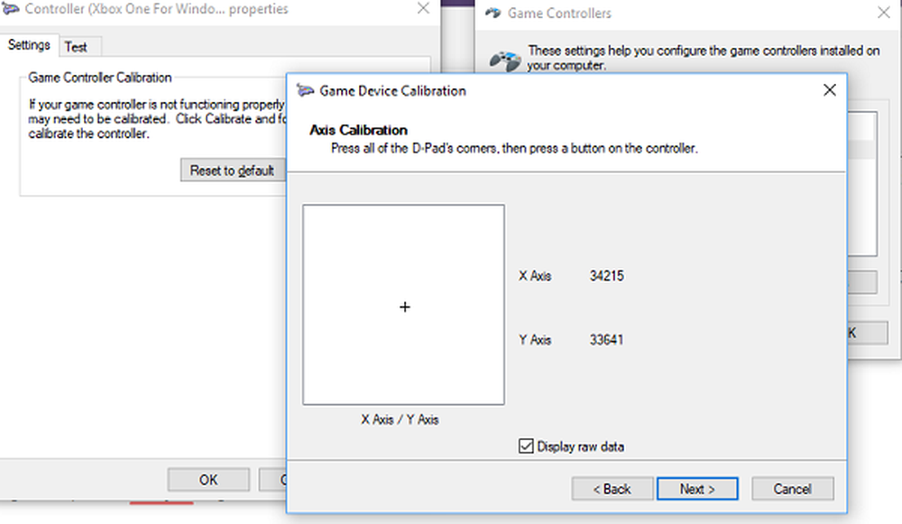Click the Game Controllers window title icon
902x524 pixels.
click(x=493, y=13)
